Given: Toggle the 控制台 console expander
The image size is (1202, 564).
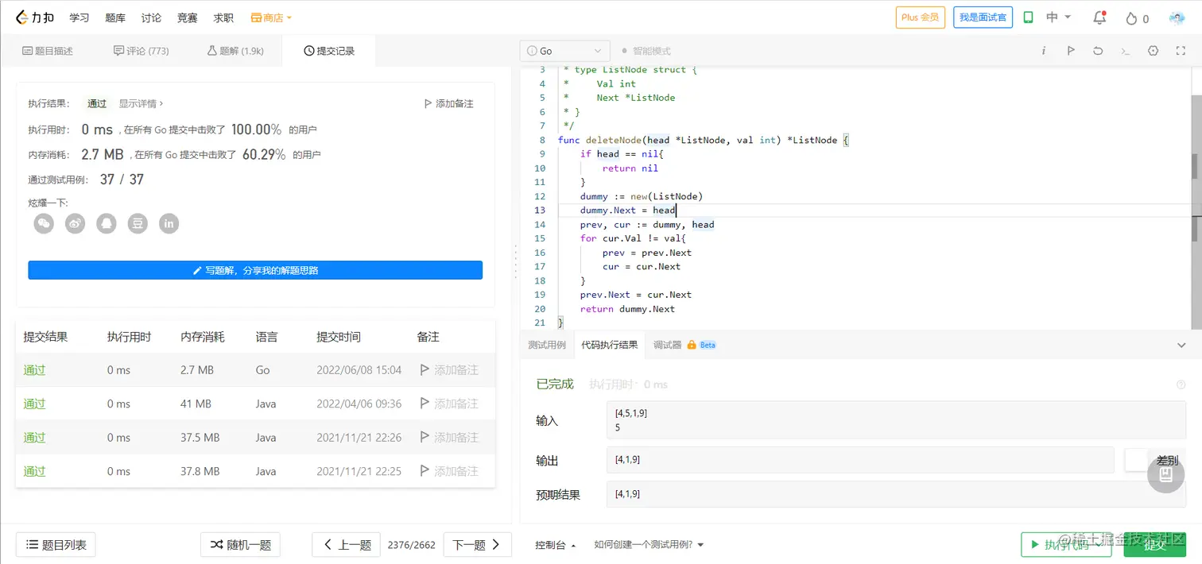Looking at the screenshot, I should tap(556, 545).
